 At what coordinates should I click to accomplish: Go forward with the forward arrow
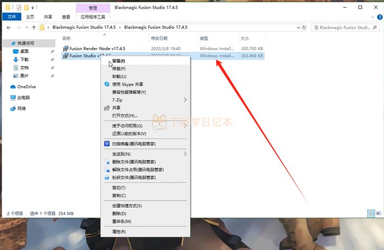18,28
